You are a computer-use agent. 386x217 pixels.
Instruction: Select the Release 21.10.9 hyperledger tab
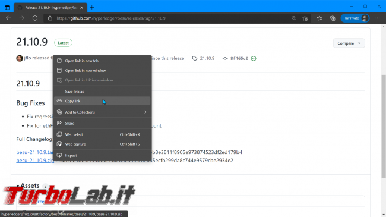point(50,8)
